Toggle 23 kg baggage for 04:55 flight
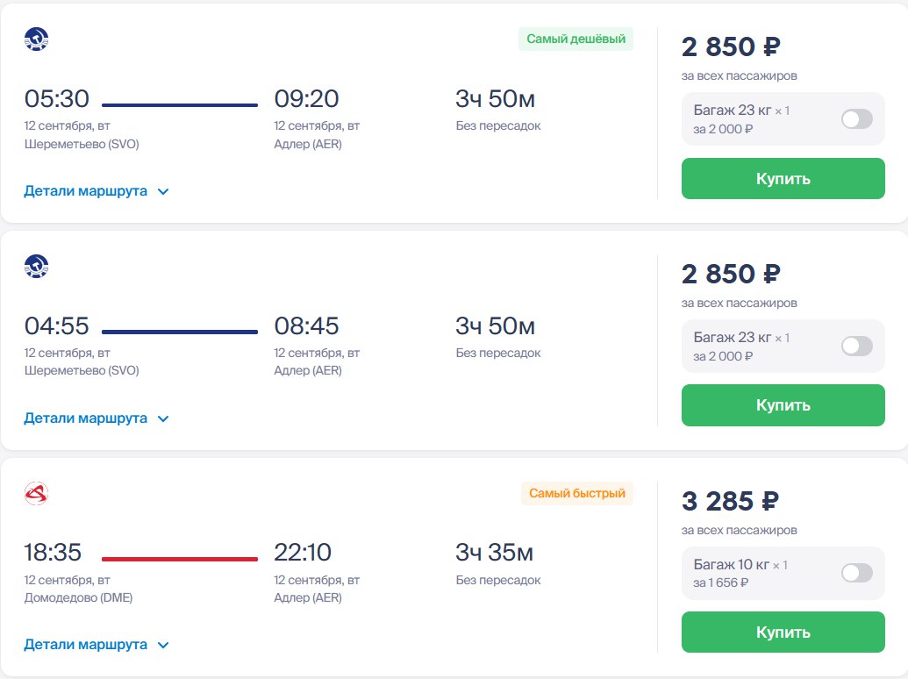Screen dimensions: 908x679 [x=856, y=346]
